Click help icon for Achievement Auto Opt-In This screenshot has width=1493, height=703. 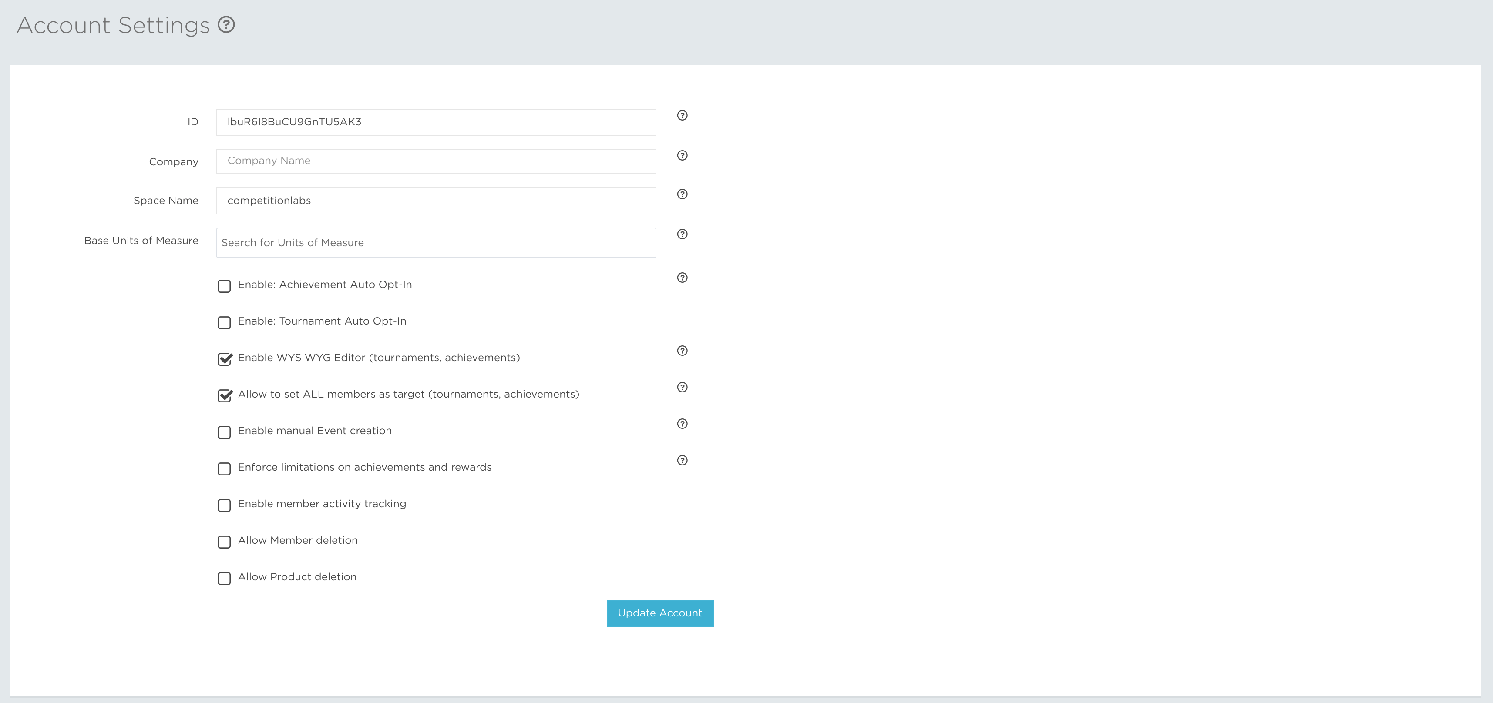682,278
